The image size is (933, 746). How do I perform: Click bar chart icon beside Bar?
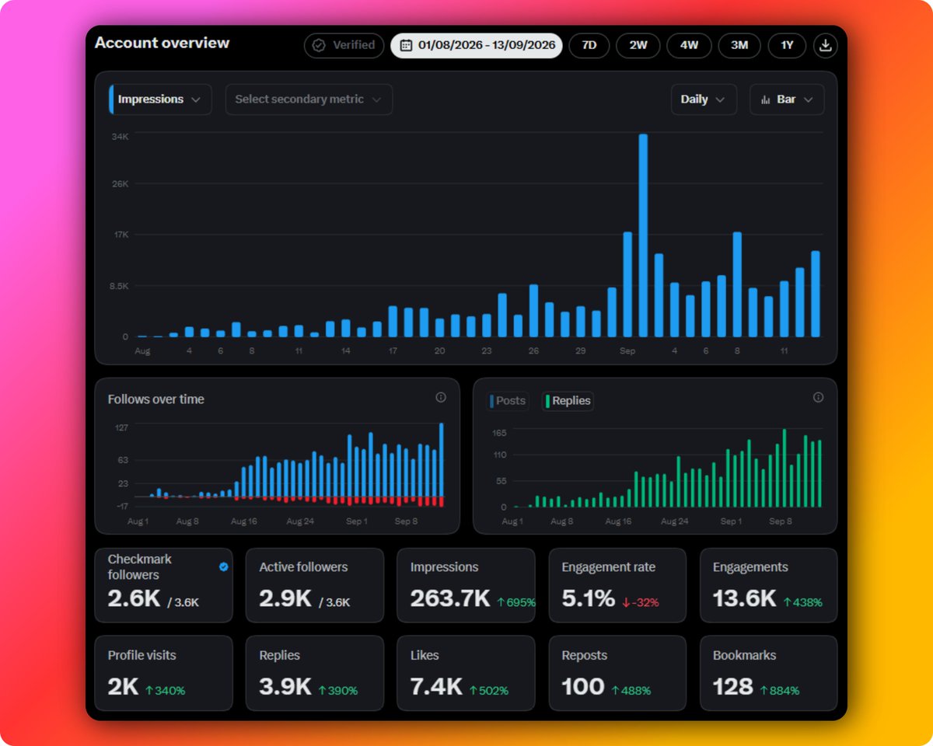pyautogui.click(x=765, y=99)
